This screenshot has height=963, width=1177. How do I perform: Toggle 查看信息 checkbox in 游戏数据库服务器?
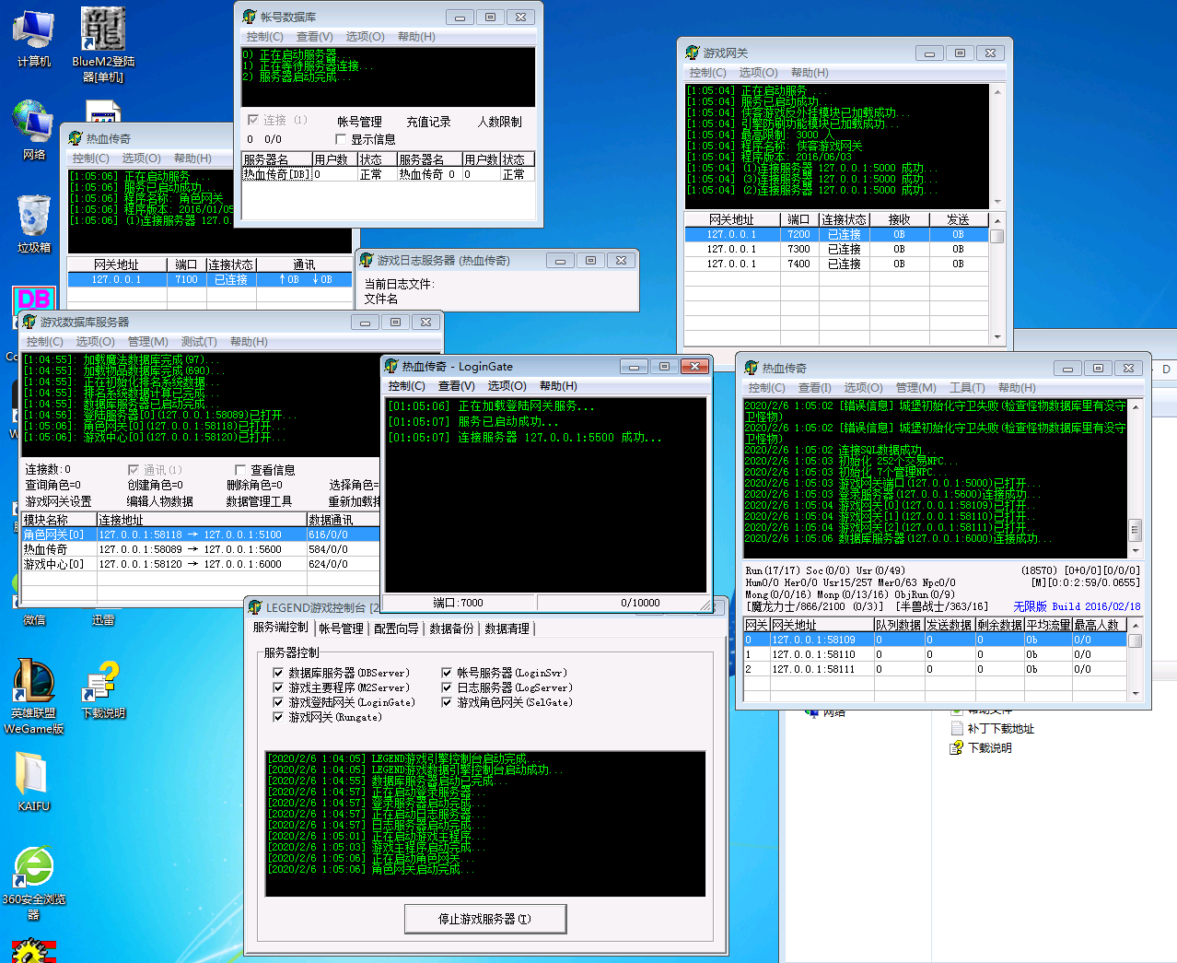click(x=239, y=470)
